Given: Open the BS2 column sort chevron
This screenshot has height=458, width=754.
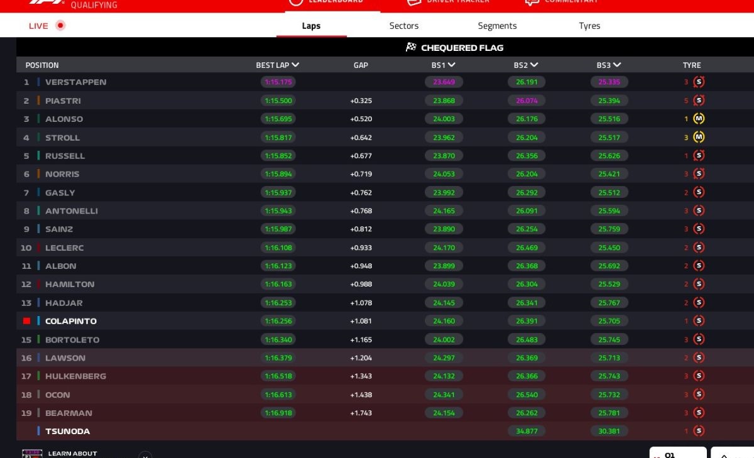Looking at the screenshot, I should [534, 65].
